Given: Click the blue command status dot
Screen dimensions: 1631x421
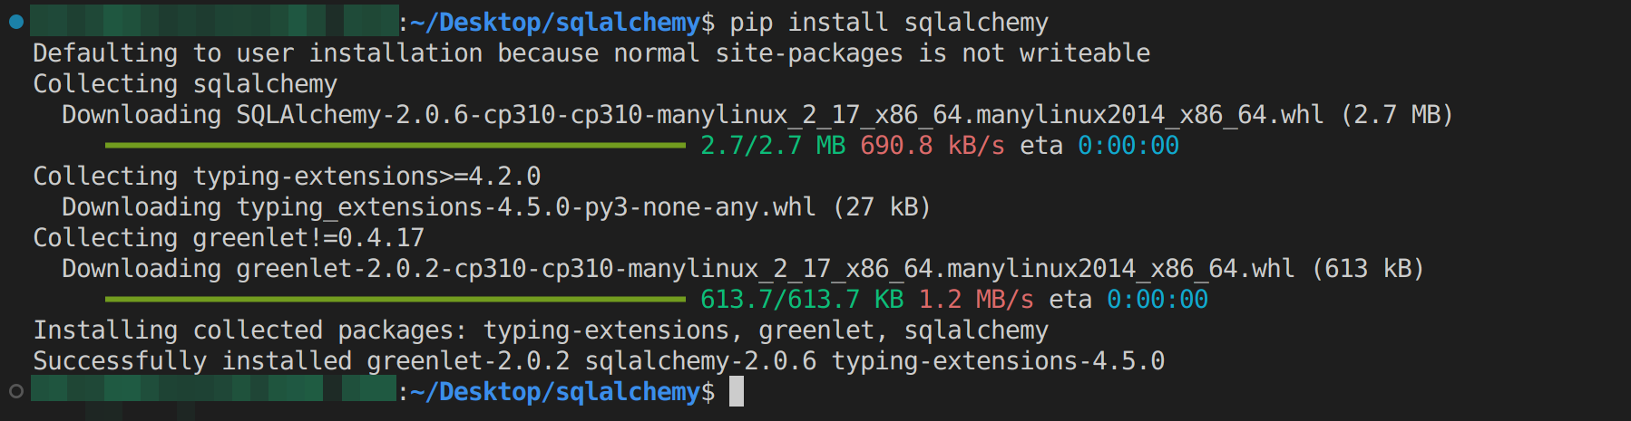Looking at the screenshot, I should (x=16, y=22).
